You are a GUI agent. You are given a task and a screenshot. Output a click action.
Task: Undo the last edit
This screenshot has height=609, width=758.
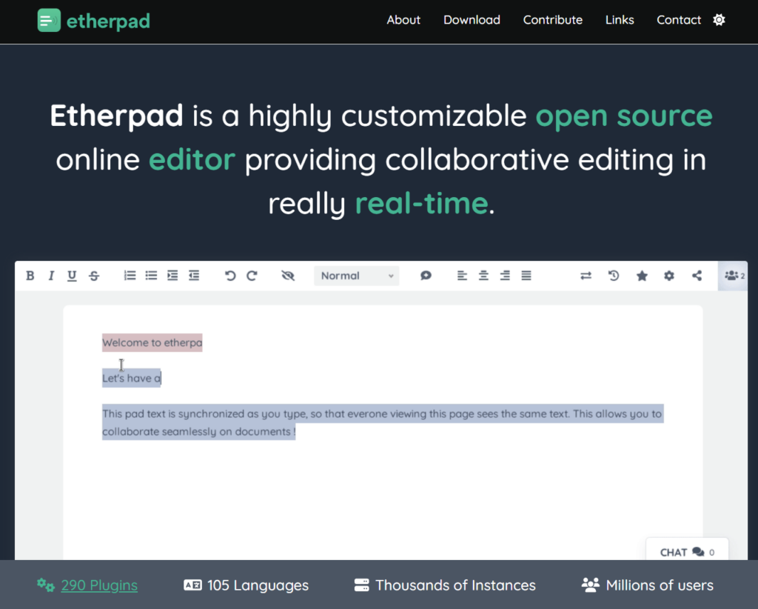point(230,276)
